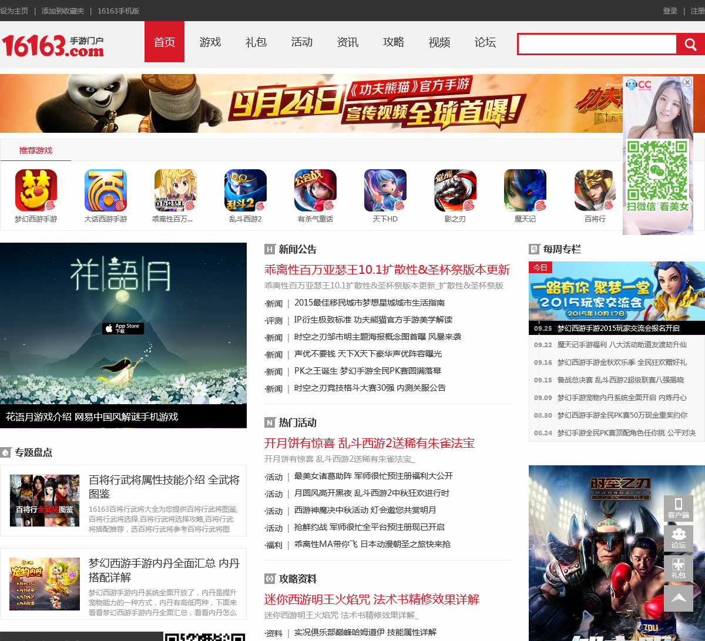This screenshot has width=705, height=641.
Task: Open 福利 item 乖离性MA带你飞
Action: [372, 544]
